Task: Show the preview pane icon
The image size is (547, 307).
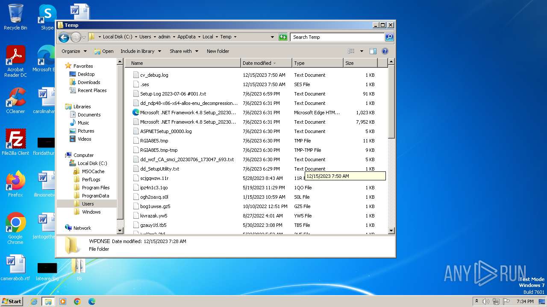Action: pos(373,51)
